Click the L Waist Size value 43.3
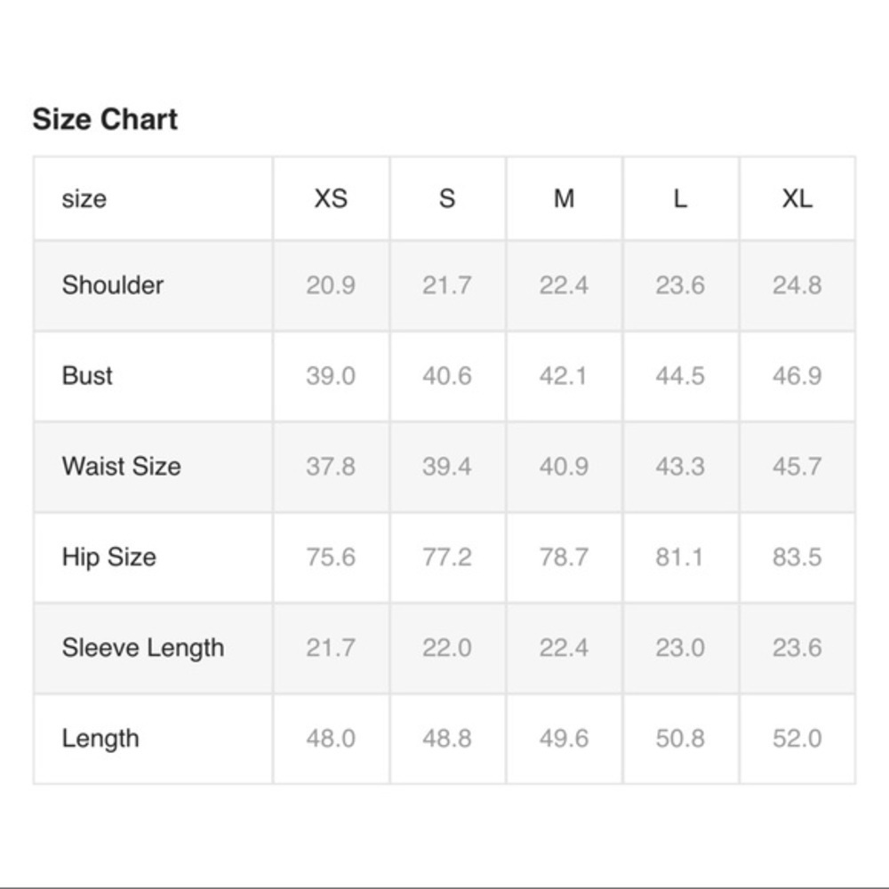The height and width of the screenshot is (889, 889). tap(680, 467)
